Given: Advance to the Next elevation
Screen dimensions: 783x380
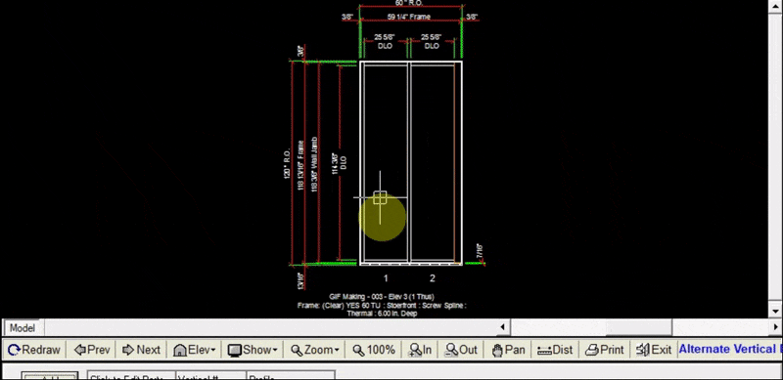Looking at the screenshot, I should pyautogui.click(x=141, y=350).
